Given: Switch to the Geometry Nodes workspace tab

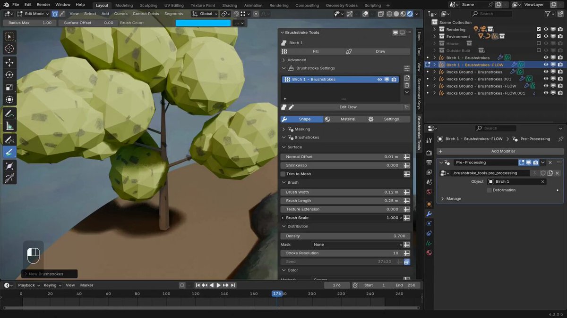Looking at the screenshot, I should (x=342, y=5).
